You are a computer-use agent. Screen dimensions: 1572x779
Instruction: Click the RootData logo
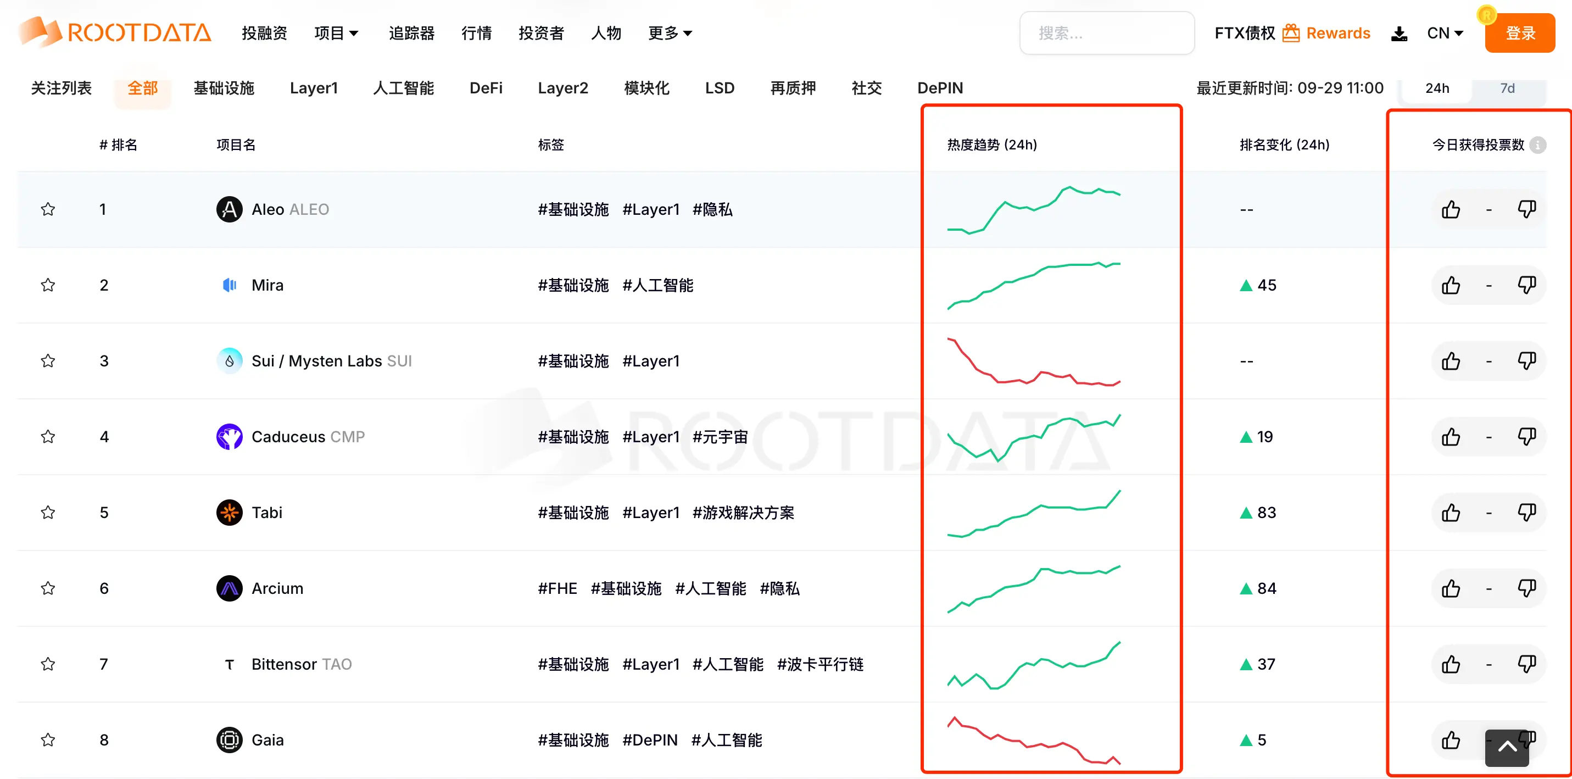pyautogui.click(x=115, y=32)
